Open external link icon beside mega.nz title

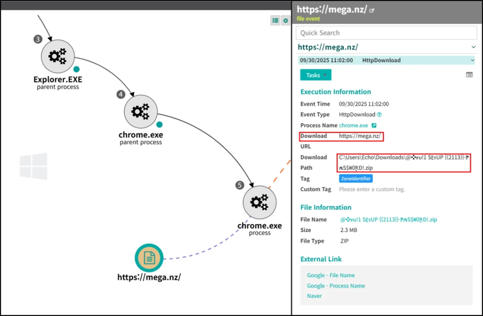pyautogui.click(x=372, y=10)
